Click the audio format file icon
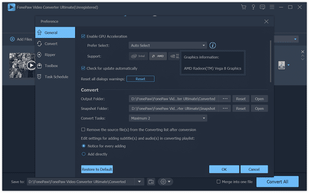The width and height of the screenshot is (309, 193). point(281,65)
